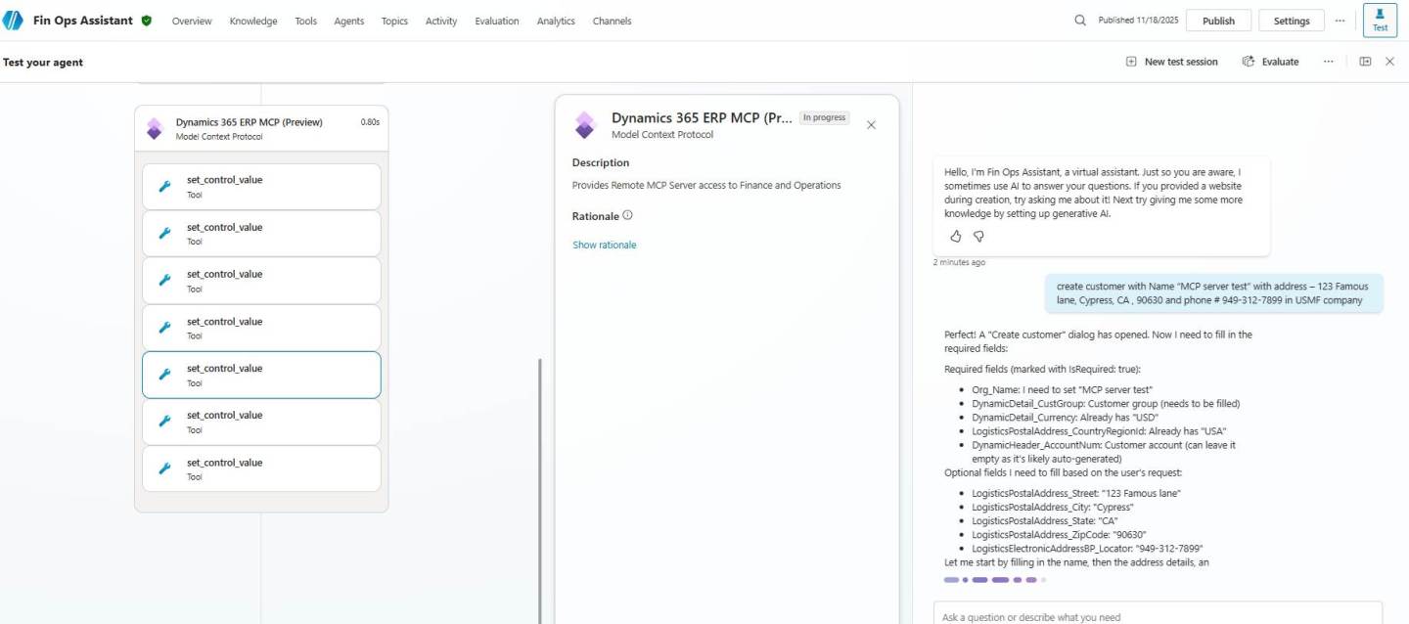Expand Show rationale
This screenshot has width=1409, height=624.
point(604,245)
